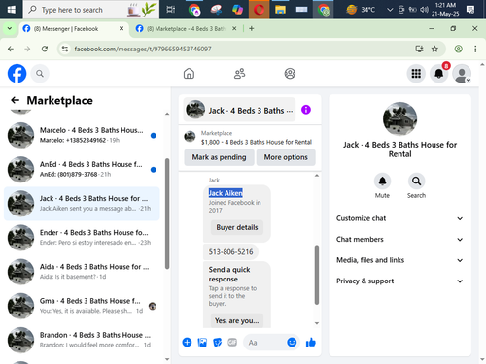The height and width of the screenshot is (364, 486).
Task: Open File Explorer from the taskbar
Action: (x=280, y=10)
